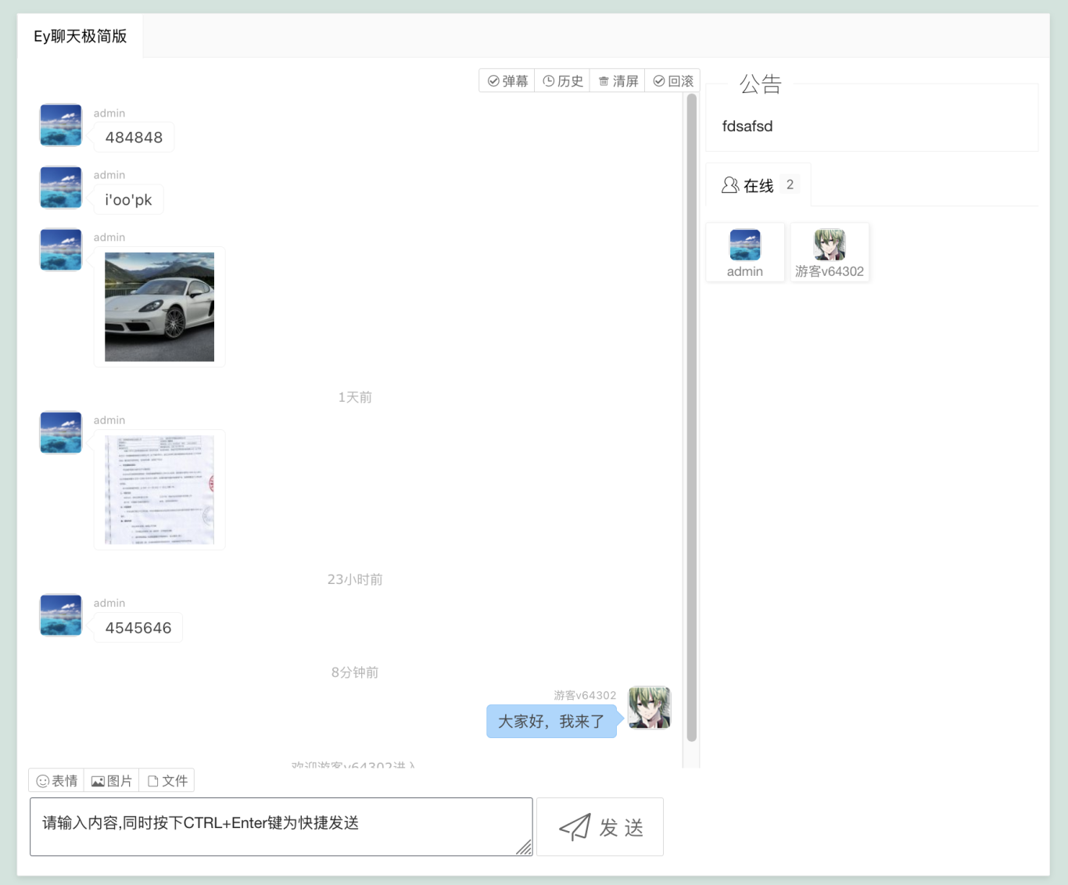Select the 在线 online users tab
Viewport: 1068px width, 885px height.
[x=758, y=185]
